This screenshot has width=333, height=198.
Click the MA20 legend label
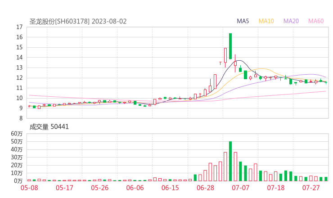point(291,21)
